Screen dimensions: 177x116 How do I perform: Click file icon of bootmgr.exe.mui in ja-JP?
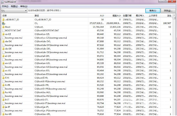click(x=3, y=110)
